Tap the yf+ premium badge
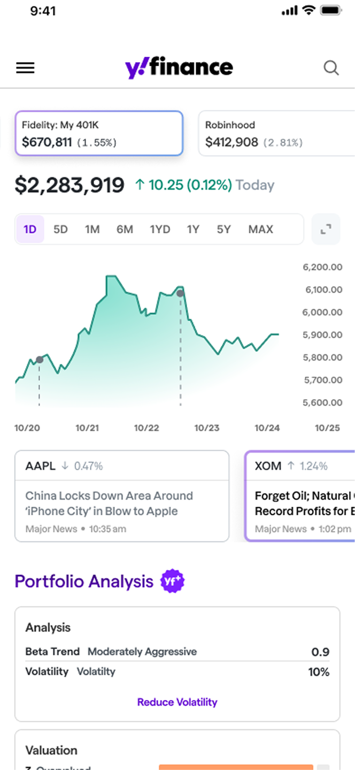355x770 pixels. pos(173,581)
